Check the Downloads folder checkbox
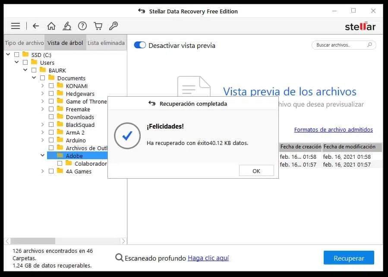 tap(51, 117)
